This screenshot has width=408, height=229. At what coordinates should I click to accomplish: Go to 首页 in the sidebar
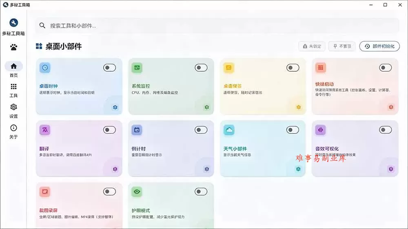pos(13,70)
